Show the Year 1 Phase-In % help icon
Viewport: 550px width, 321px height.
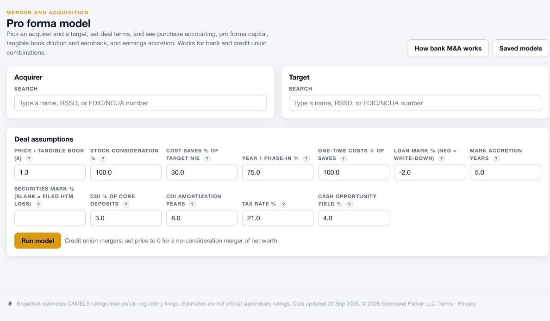[x=306, y=158]
